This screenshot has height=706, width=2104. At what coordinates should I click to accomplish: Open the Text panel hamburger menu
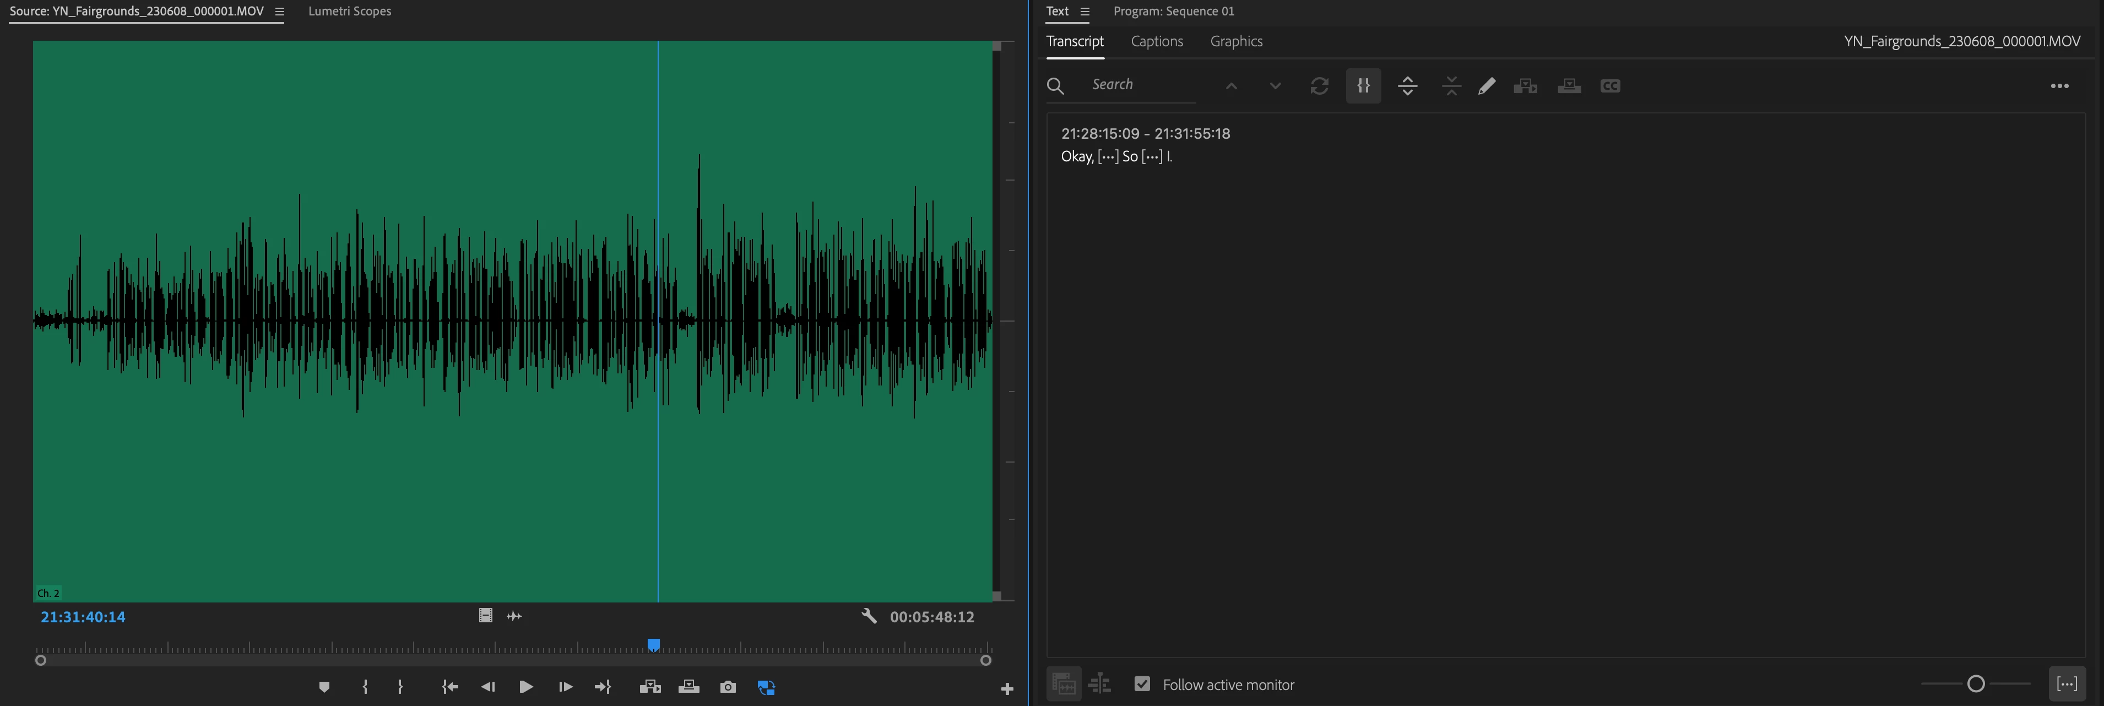(1084, 12)
